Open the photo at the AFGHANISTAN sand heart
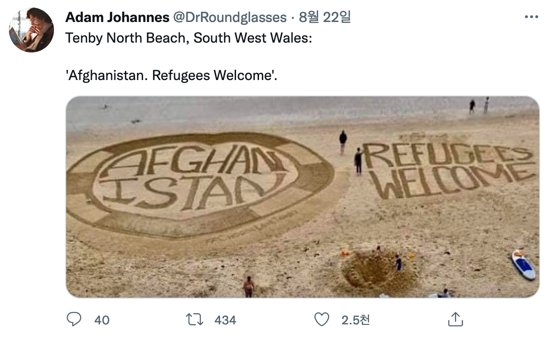This screenshot has height=337, width=550. coord(200,184)
